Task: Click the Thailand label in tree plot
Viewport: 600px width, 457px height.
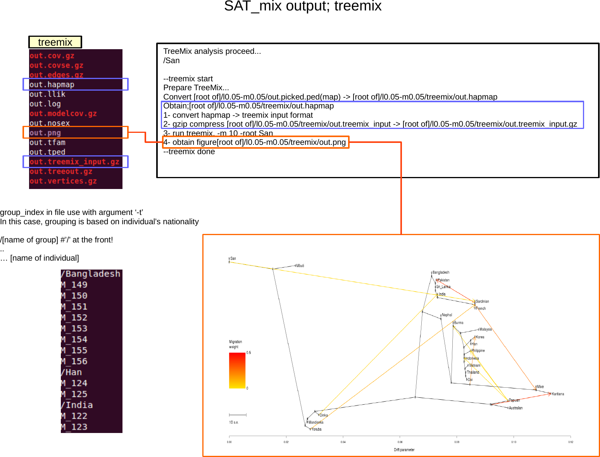Action: [473, 372]
